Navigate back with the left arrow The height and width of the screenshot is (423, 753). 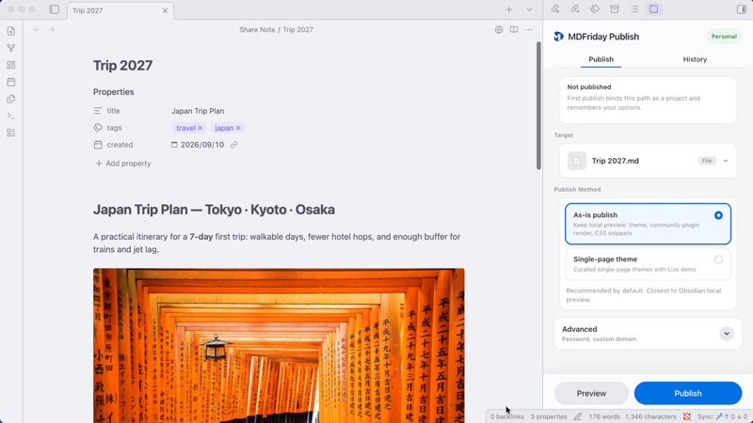pyautogui.click(x=37, y=30)
